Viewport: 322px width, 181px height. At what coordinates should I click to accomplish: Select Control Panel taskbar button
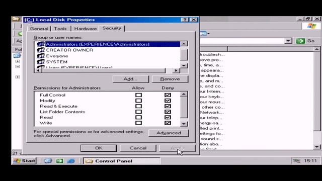coord(122,161)
